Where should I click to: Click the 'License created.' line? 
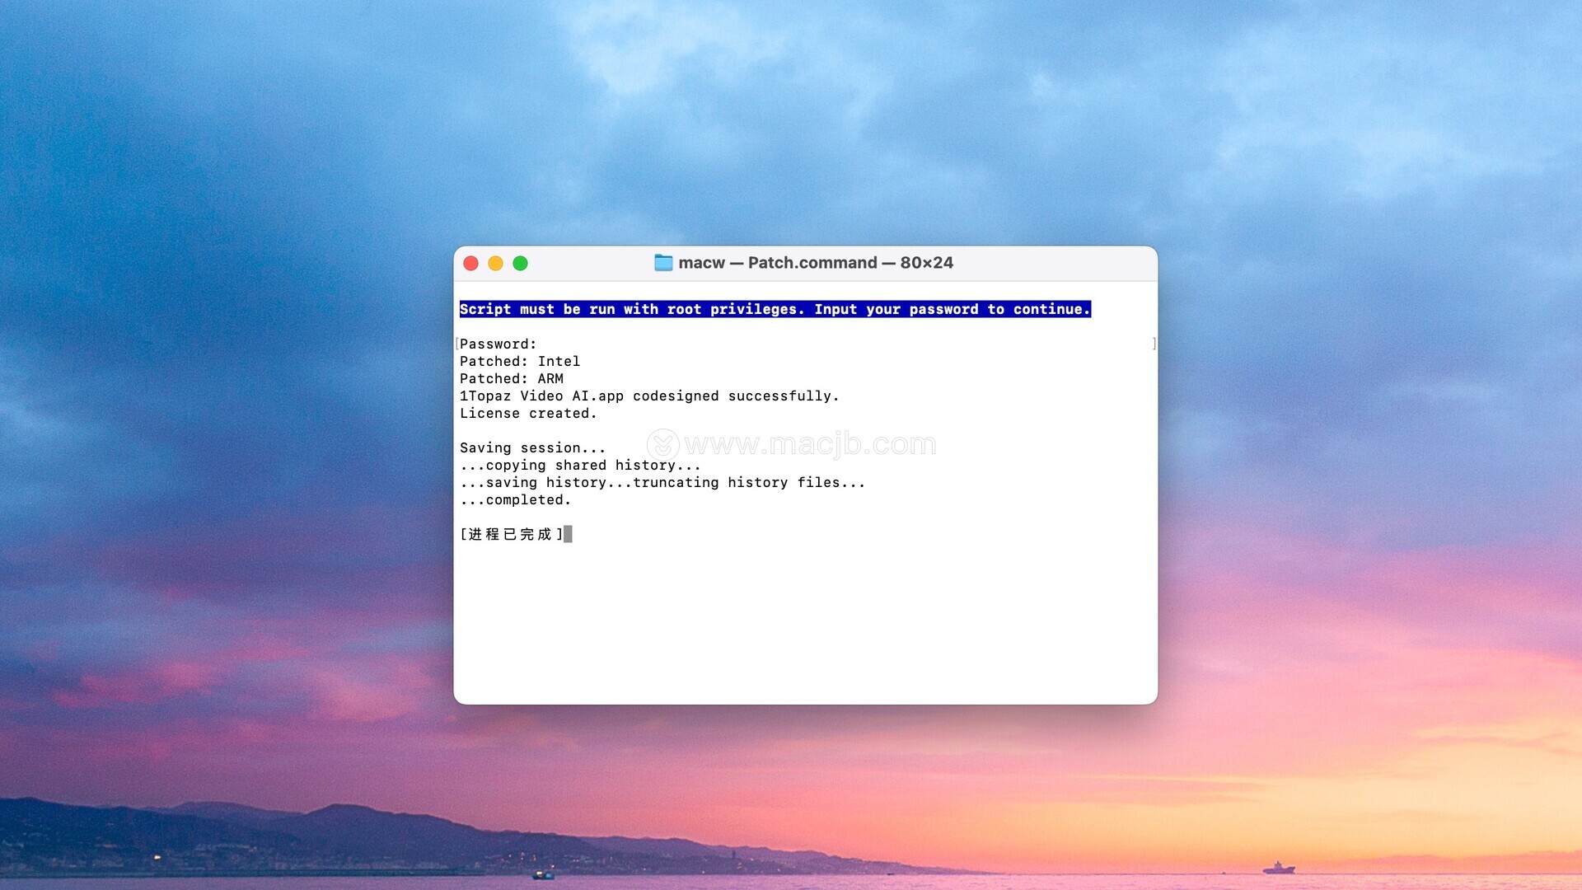tap(528, 413)
